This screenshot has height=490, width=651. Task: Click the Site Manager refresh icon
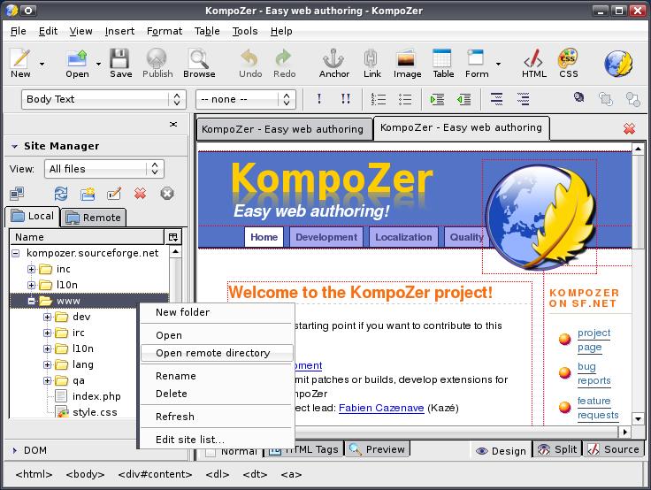pyautogui.click(x=61, y=194)
